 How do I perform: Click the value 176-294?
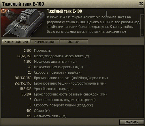[x=26, y=94]
